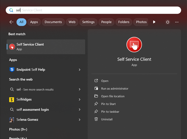Image resolution: width=187 pixels, height=139 pixels.
Task: Switch to the People filter
Action: [x=106, y=22]
